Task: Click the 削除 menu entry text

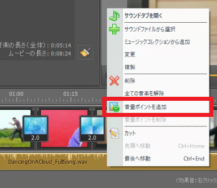Action: 130,81
